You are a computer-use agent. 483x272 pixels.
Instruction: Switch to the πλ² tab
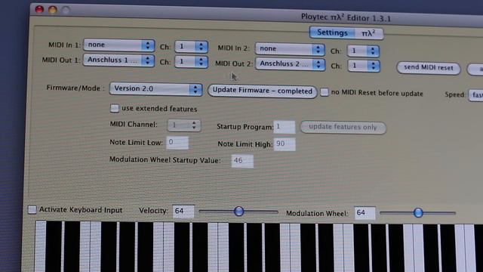point(369,33)
